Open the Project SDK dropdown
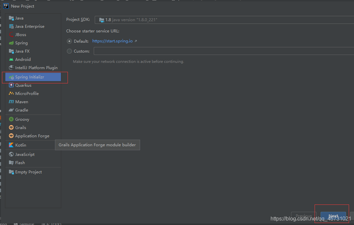This screenshot has width=354, height=225. (x=224, y=20)
